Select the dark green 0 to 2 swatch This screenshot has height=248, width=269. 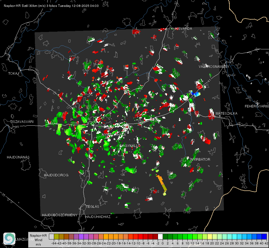tap(165, 236)
